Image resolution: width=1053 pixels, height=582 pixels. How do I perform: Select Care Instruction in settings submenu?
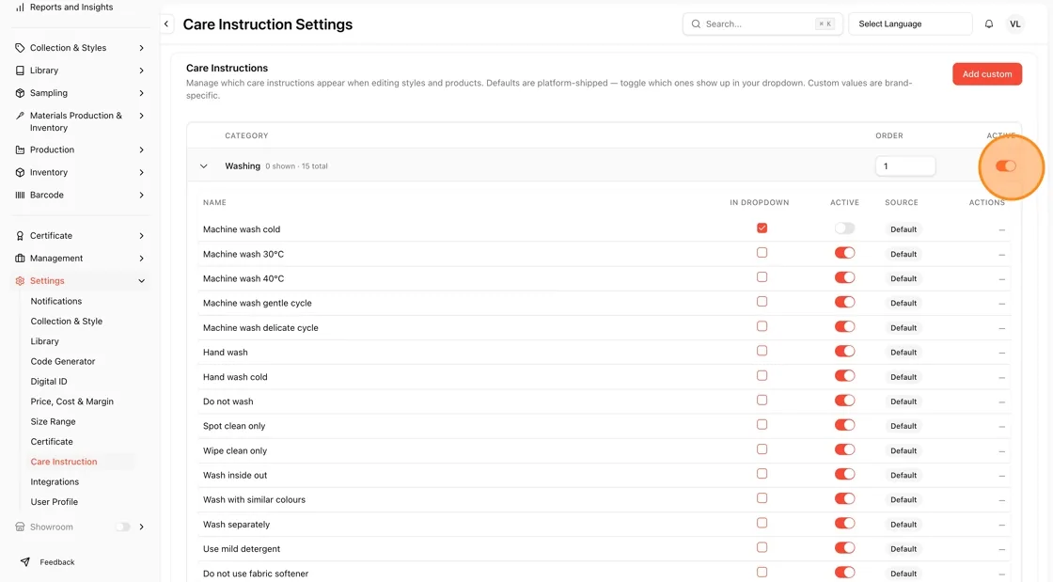[x=64, y=462]
